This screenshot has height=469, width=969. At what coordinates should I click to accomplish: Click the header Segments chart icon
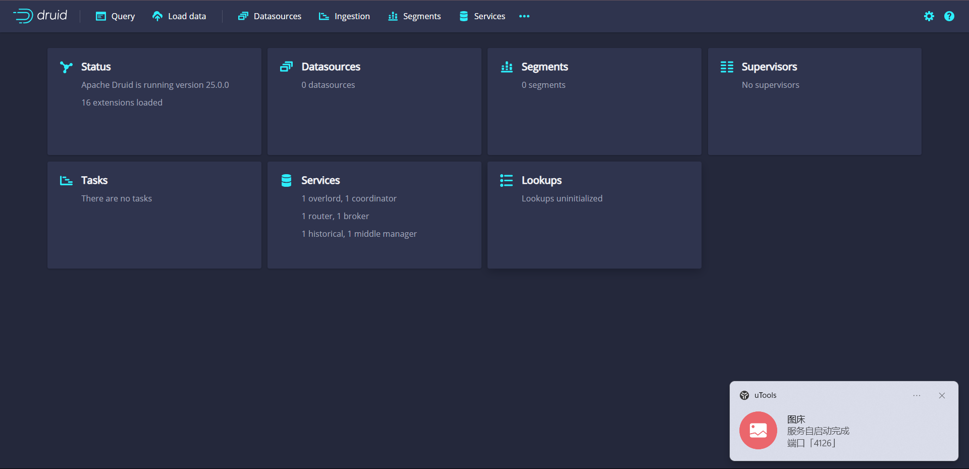pyautogui.click(x=393, y=16)
